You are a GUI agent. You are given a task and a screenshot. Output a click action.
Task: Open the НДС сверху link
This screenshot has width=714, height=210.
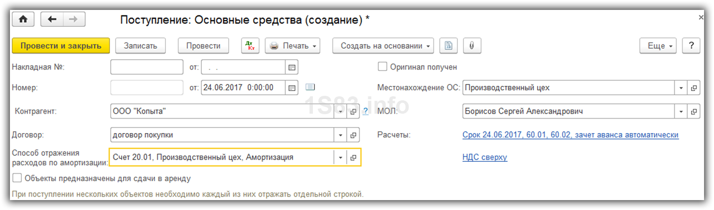coord(484,157)
